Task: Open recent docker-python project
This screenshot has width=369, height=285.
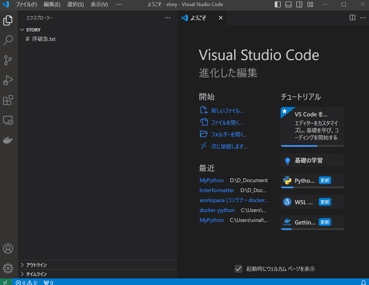Action: (x=217, y=210)
